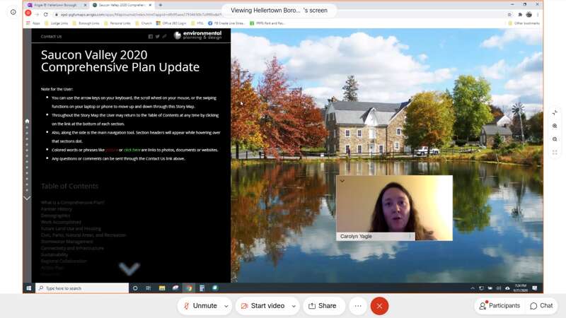566x318 pixels.
Task: Open the meeting info icon
Action: coord(13,12)
